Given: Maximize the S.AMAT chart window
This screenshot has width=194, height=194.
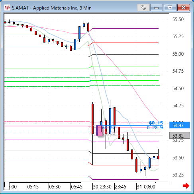Looking at the screenshot, I should [x=170, y=8].
